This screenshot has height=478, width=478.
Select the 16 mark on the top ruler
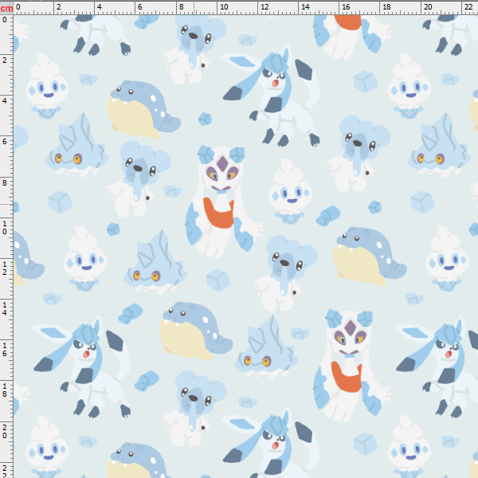tap(347, 6)
